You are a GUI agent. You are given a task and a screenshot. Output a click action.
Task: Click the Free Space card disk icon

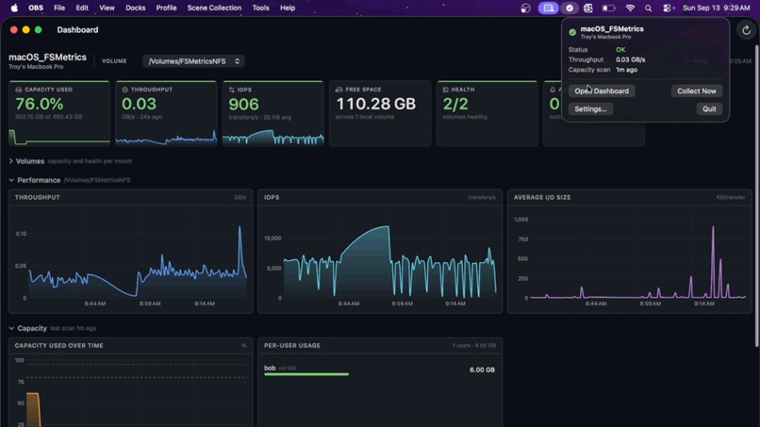click(339, 90)
